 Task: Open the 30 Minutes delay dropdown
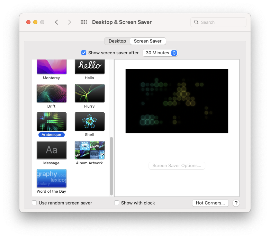click(160, 53)
